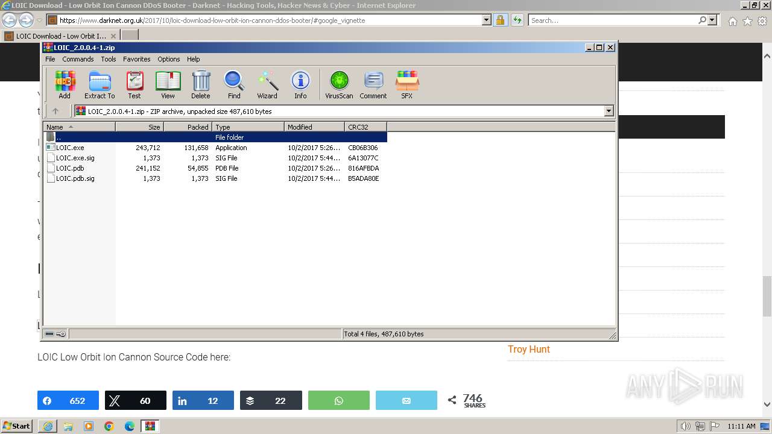772x434 pixels.
Task: Open the Tools menu
Action: (x=109, y=59)
